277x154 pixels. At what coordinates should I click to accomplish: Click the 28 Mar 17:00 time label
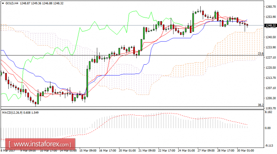(x=226, y=151)
